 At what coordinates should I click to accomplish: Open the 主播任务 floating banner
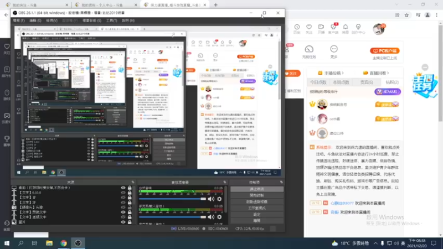(x=425, y=86)
